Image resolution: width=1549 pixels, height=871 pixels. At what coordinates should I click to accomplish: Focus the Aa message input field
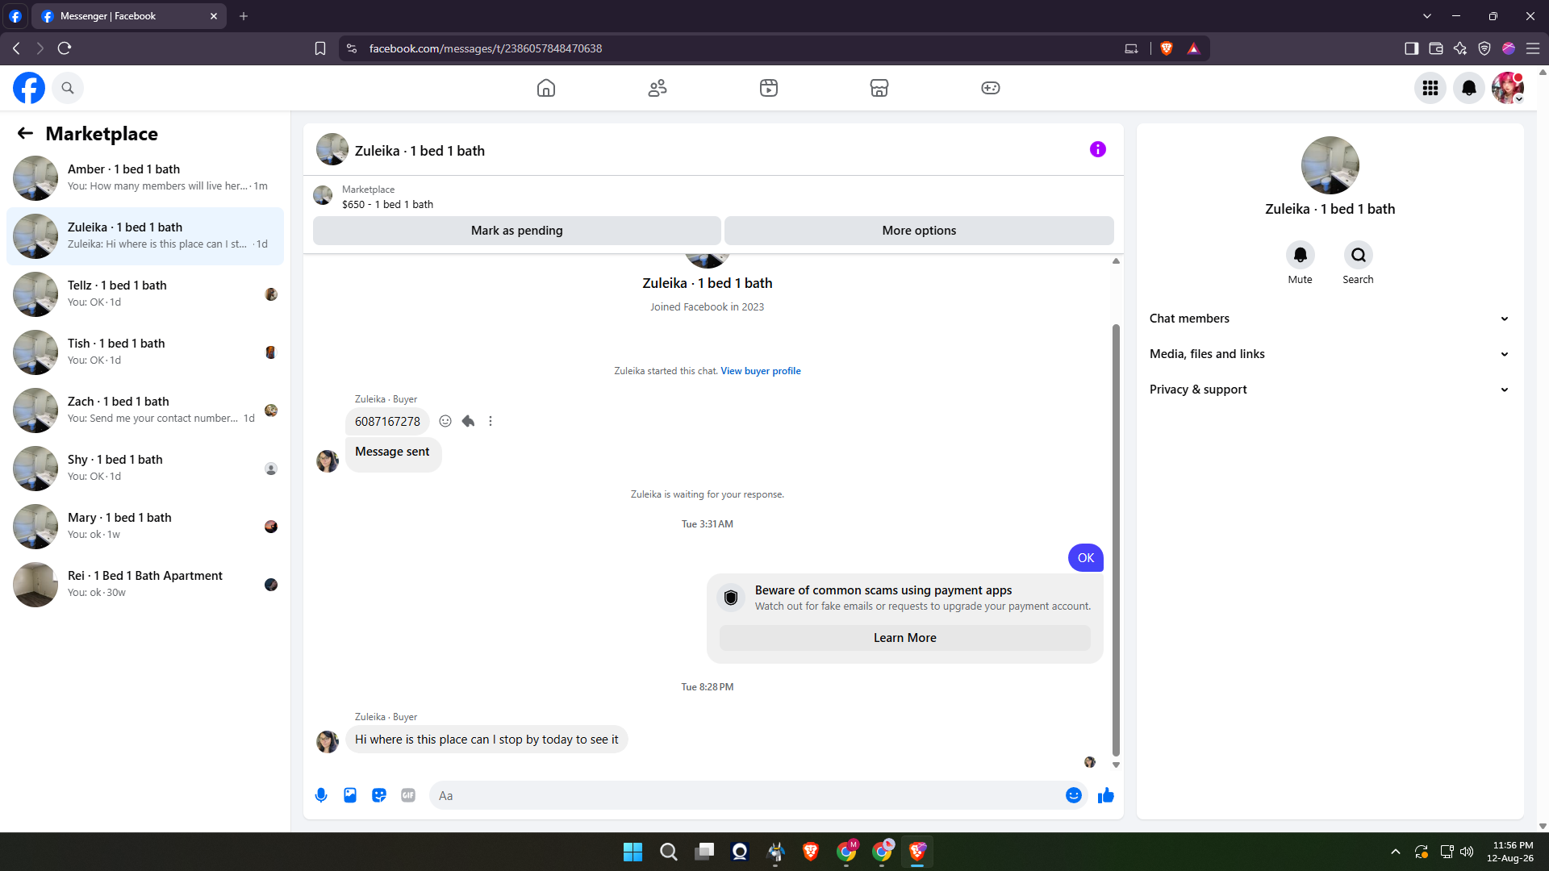pos(749,795)
